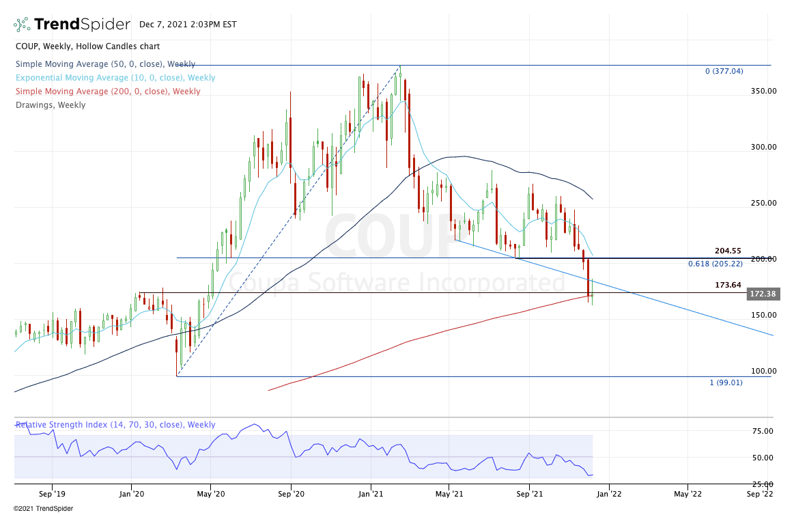Select the Simple Moving Average (50) legend entry
Screen dimensions: 794x515
[105, 64]
